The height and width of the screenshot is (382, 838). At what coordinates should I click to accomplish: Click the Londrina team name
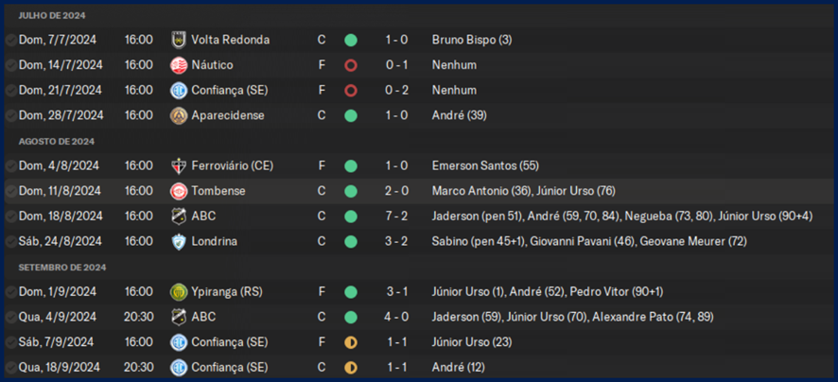click(214, 241)
